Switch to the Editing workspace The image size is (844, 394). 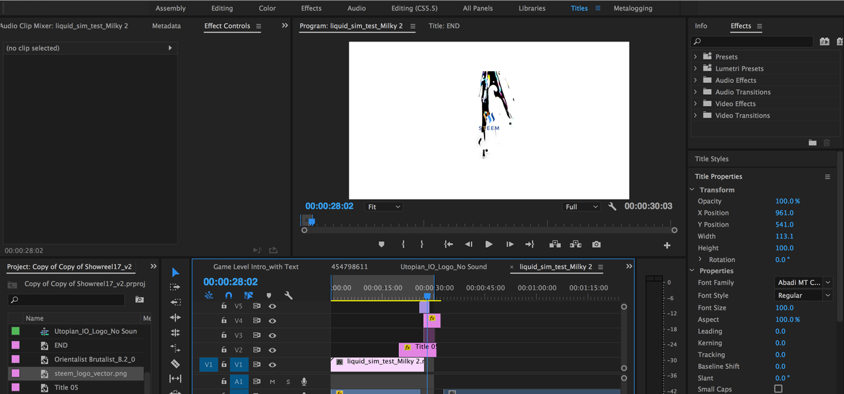pyautogui.click(x=222, y=9)
